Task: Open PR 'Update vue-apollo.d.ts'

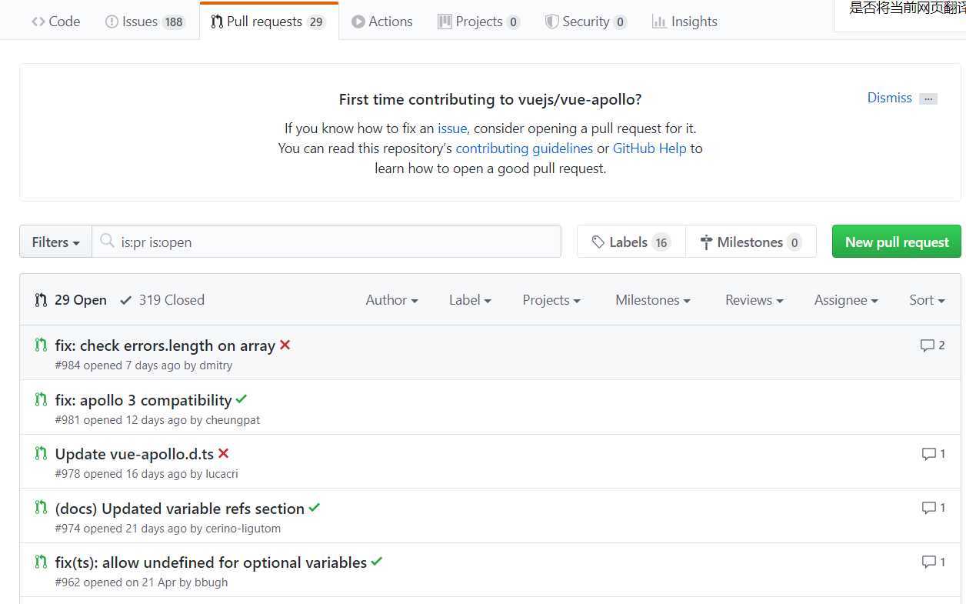Action: coord(135,454)
